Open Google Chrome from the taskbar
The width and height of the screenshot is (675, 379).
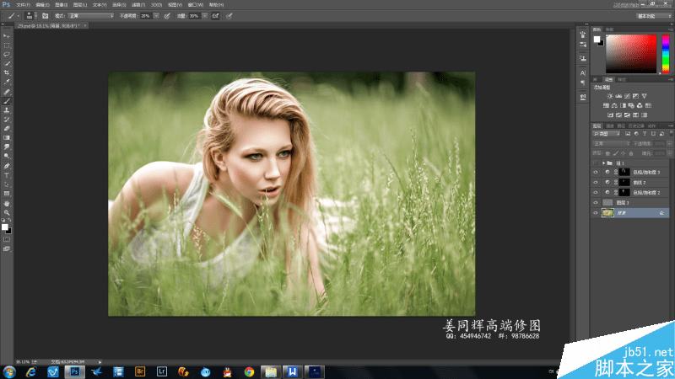tap(250, 371)
